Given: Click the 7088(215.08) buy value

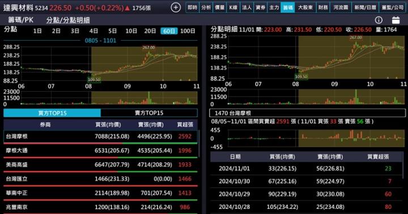Looking at the screenshot, I should (112, 136).
